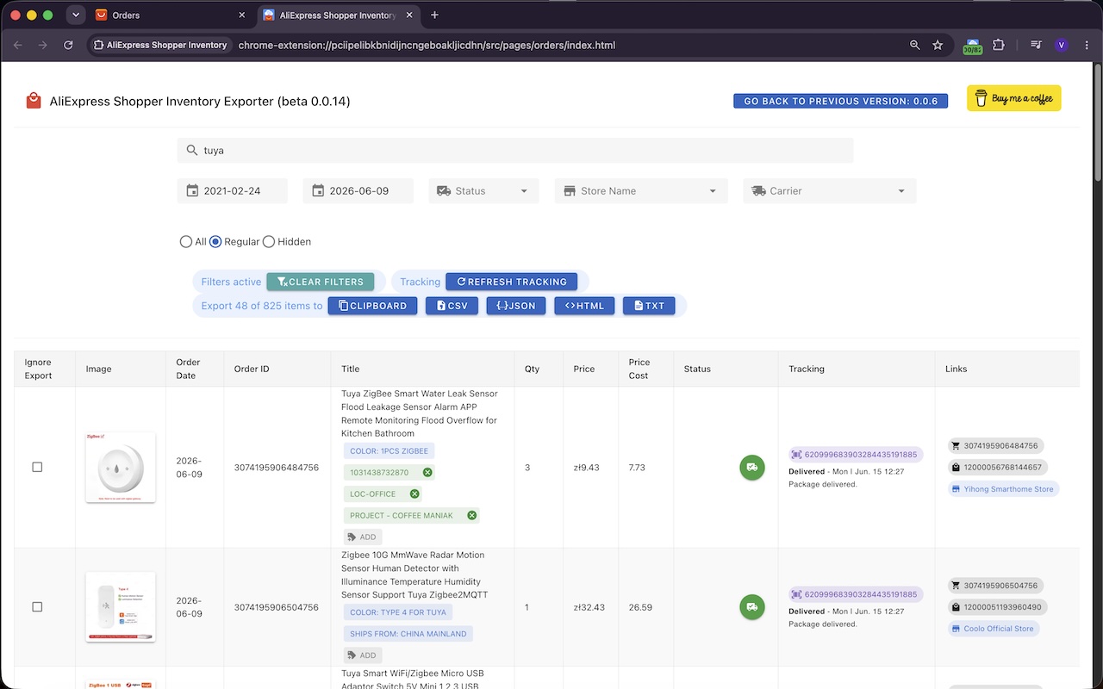Select the Regular radio button
Viewport: 1103px width, 689px height.
point(215,242)
